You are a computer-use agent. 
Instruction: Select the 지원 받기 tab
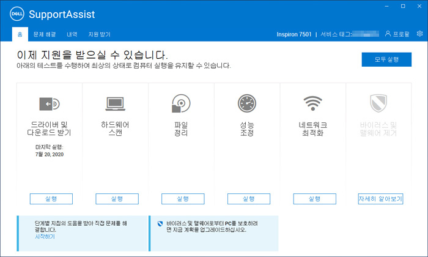click(100, 34)
